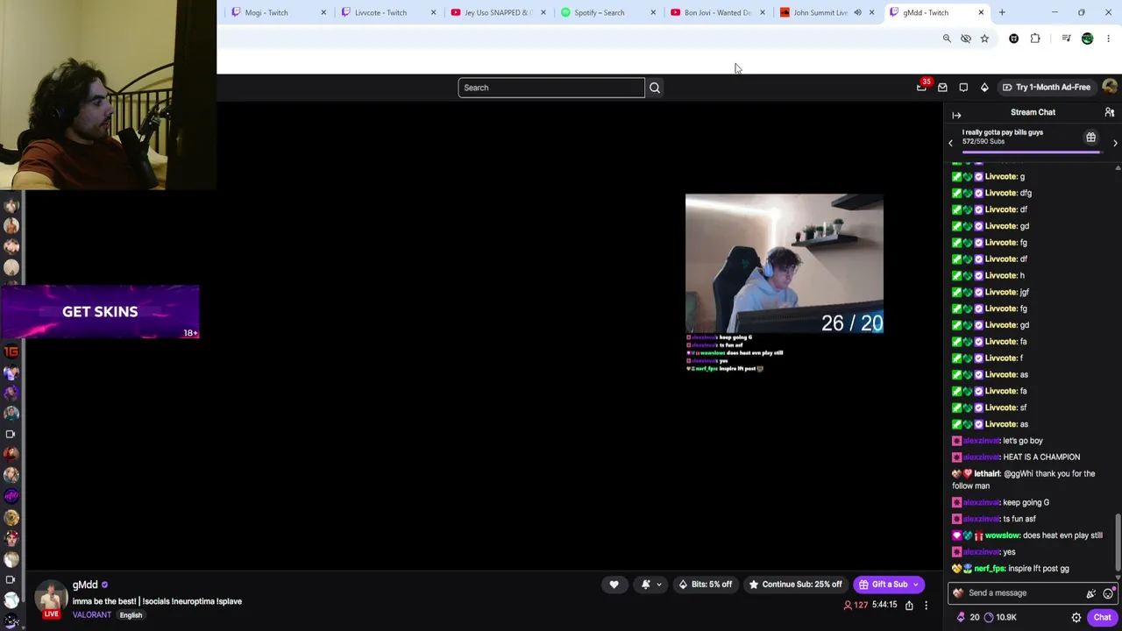
Task: Click the search magnifier button on Twitch
Action: pyautogui.click(x=655, y=88)
